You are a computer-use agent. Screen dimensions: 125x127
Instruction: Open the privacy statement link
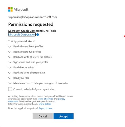[61, 99]
